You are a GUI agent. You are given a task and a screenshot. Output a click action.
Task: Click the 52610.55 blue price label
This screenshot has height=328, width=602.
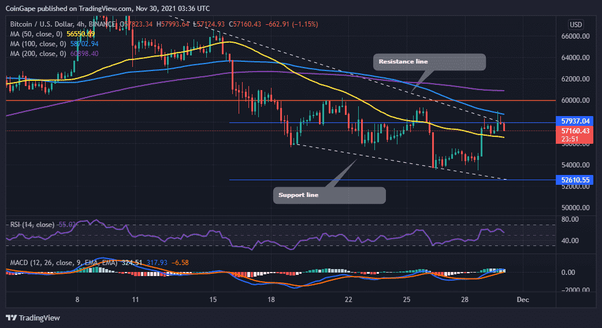click(x=575, y=180)
